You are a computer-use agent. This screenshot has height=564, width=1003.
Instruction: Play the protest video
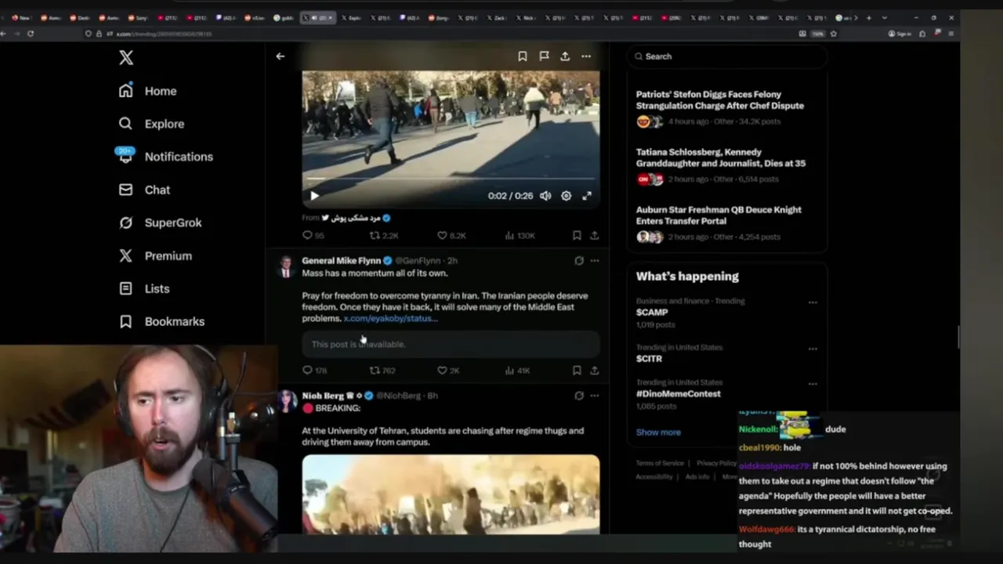(314, 196)
